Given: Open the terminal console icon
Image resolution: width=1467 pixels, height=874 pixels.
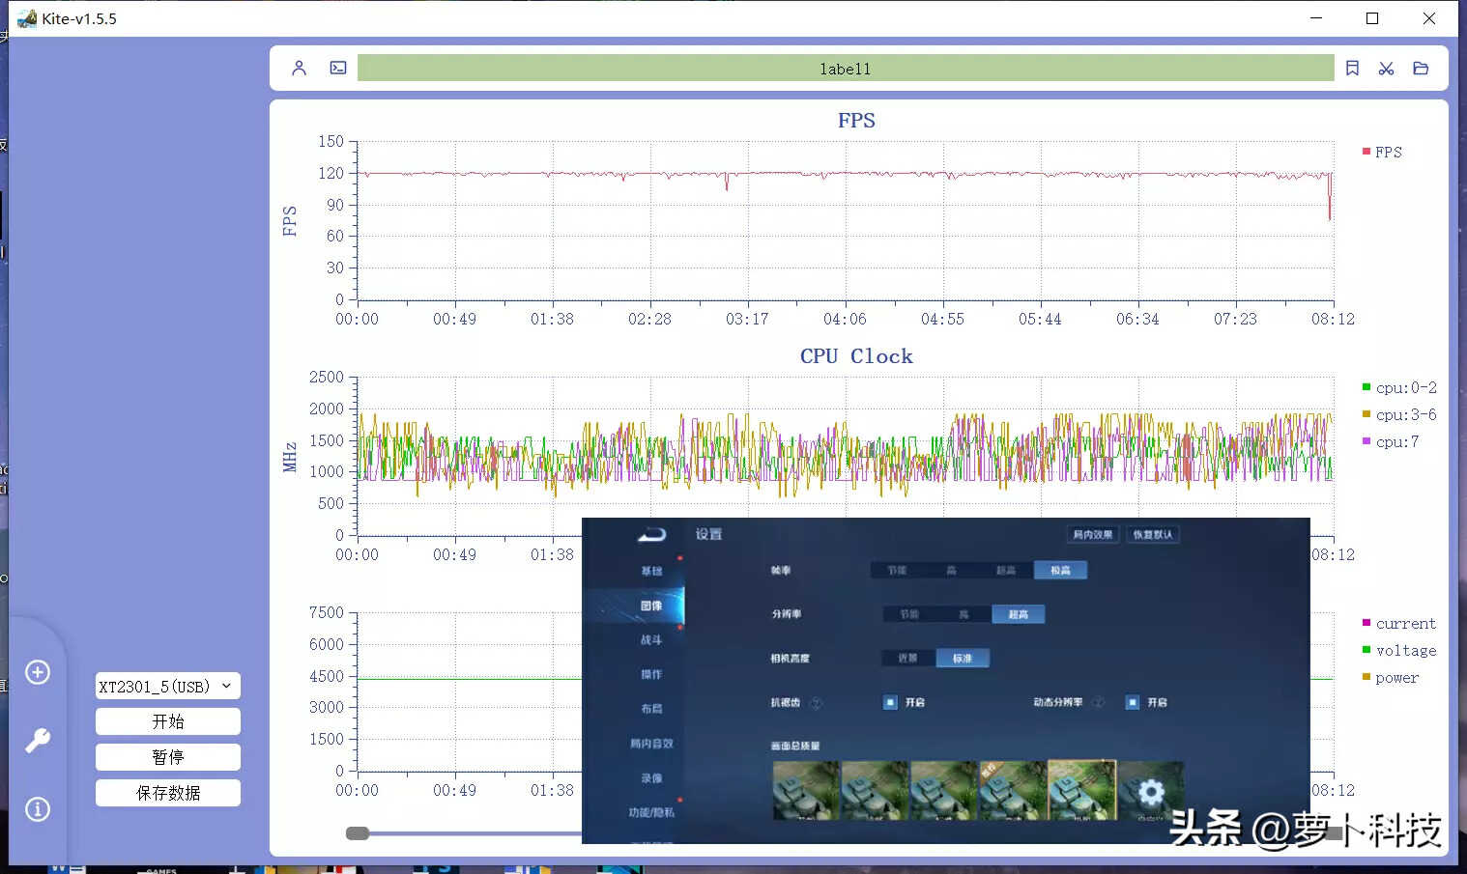Looking at the screenshot, I should click(338, 69).
